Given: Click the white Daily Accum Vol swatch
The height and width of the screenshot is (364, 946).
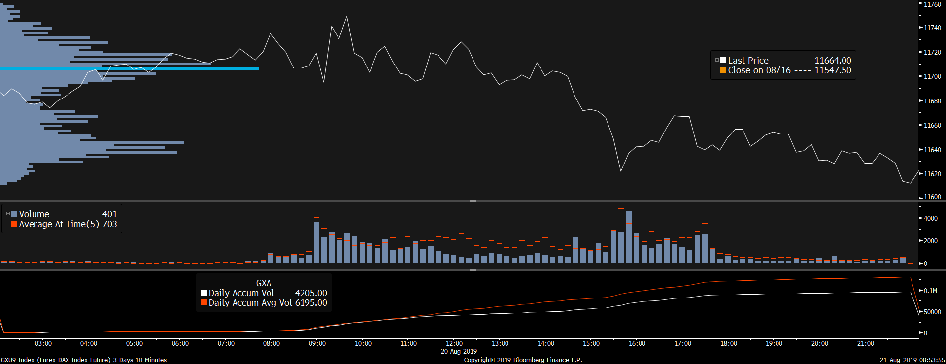Looking at the screenshot, I should pos(204,293).
